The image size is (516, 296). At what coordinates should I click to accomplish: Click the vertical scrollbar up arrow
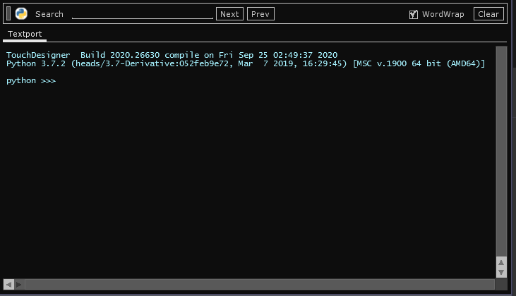click(501, 263)
